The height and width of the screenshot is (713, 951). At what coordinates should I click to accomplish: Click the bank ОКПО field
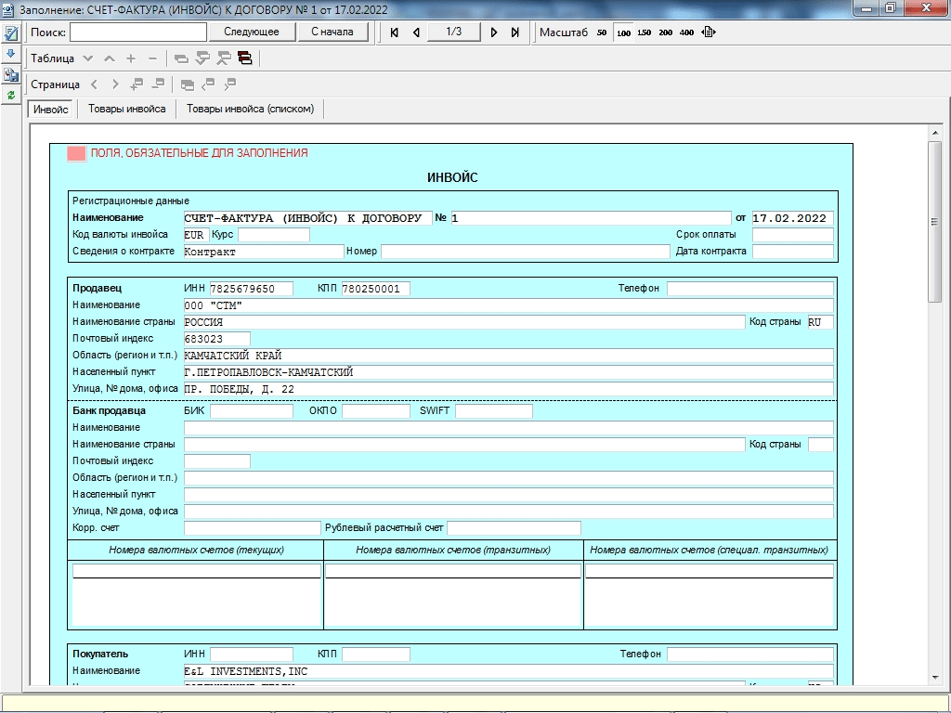tap(376, 411)
